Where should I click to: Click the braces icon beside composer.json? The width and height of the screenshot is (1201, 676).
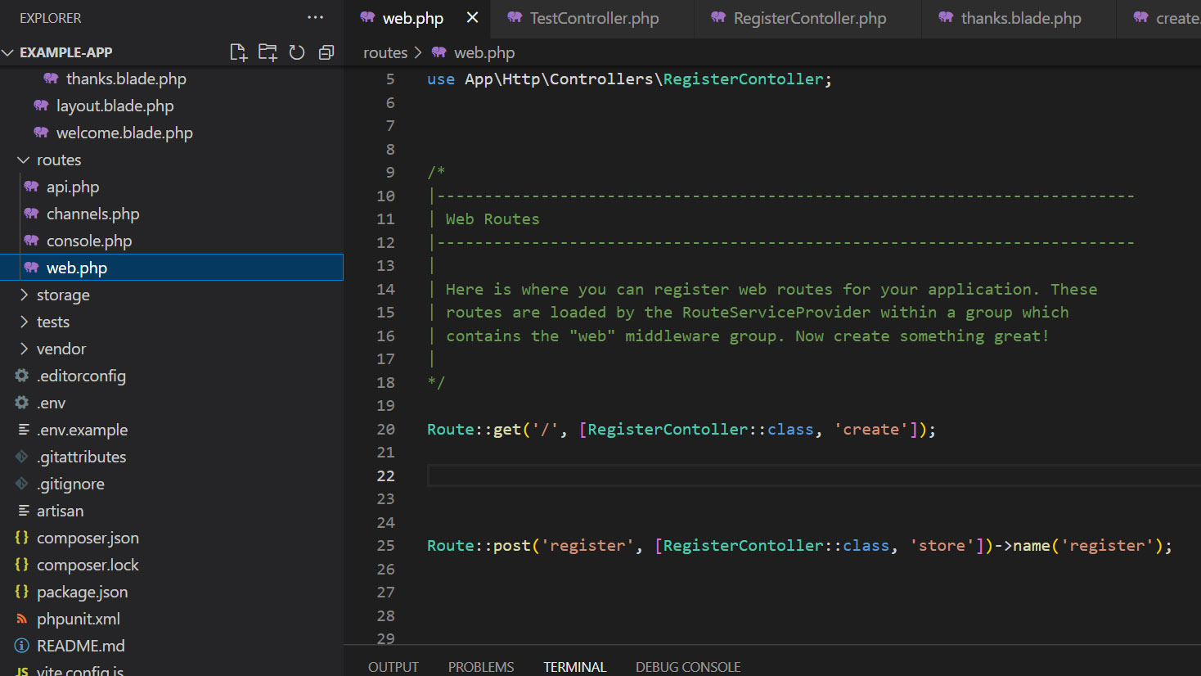pos(22,538)
